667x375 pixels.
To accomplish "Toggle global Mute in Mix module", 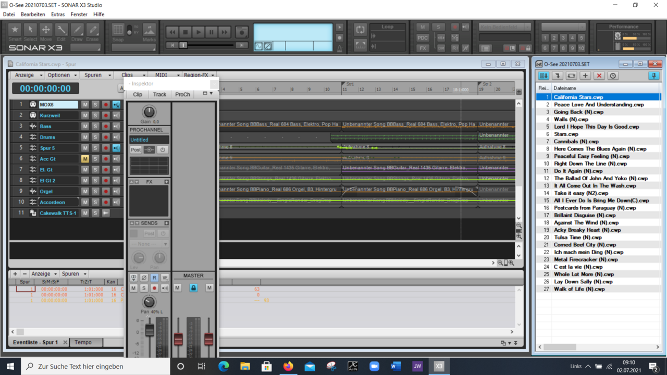I will point(423,27).
